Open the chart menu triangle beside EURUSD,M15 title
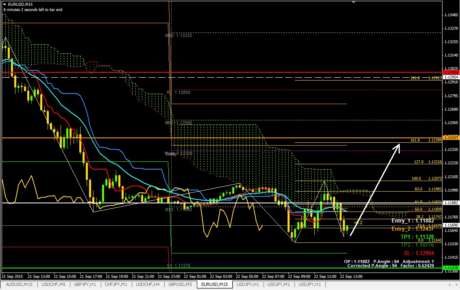Image resolution: width=460 pixels, height=290 pixels. [x=5, y=4]
